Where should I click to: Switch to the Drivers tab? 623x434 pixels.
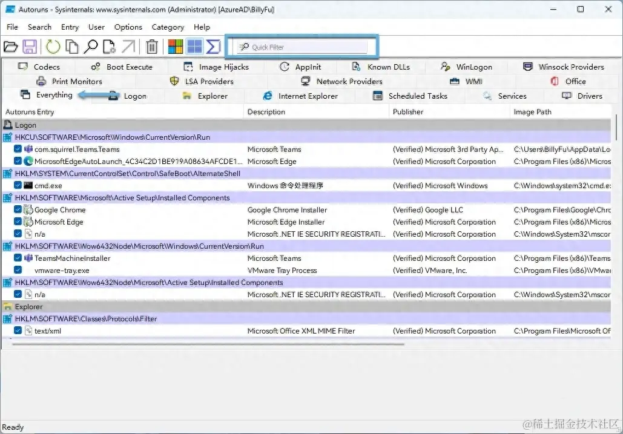pyautogui.click(x=582, y=96)
